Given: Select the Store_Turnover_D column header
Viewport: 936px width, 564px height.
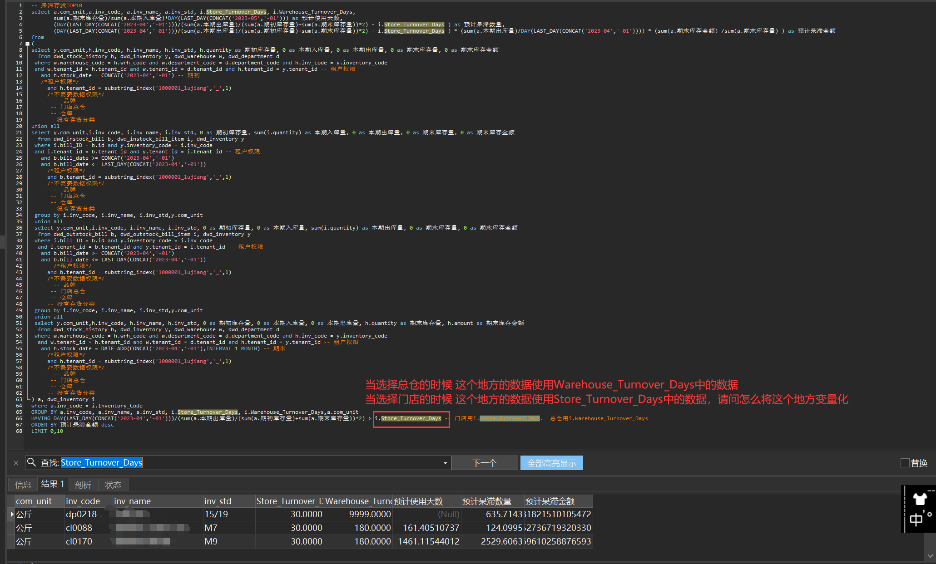Looking at the screenshot, I should click(290, 501).
